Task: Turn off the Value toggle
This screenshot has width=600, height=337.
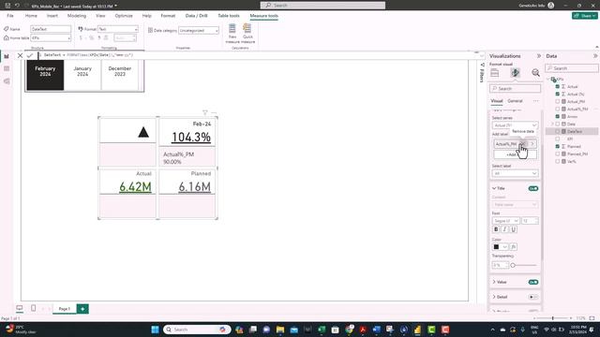Action: click(533, 282)
